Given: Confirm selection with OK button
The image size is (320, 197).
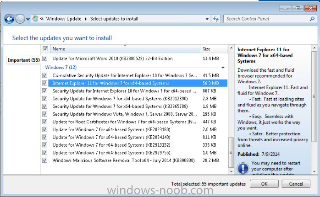Looking at the screenshot, I should 264,184.
